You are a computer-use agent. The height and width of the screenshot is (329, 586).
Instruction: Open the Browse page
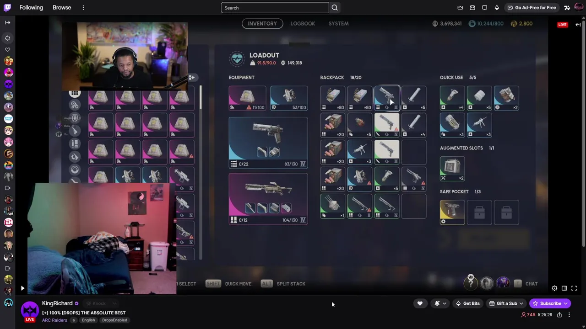[62, 7]
